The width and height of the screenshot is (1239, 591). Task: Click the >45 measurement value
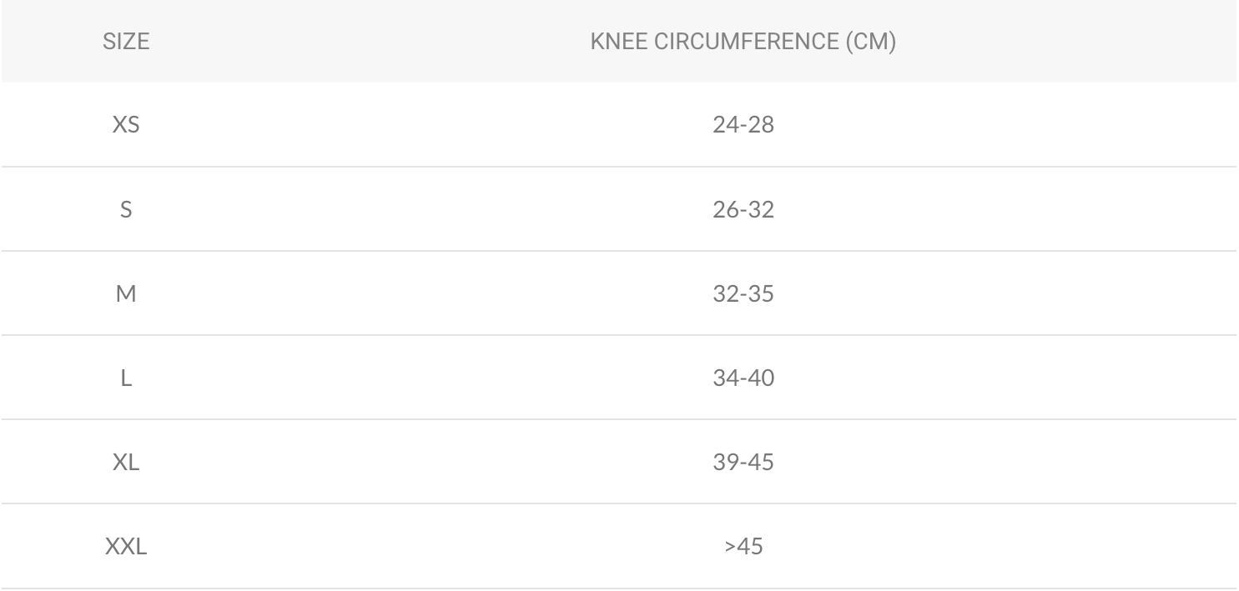click(743, 547)
